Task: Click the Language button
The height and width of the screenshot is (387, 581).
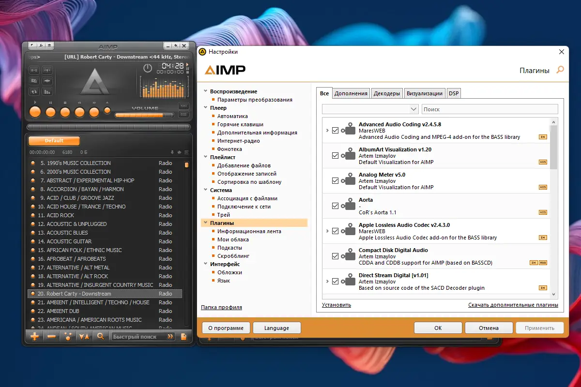Action: tap(276, 328)
